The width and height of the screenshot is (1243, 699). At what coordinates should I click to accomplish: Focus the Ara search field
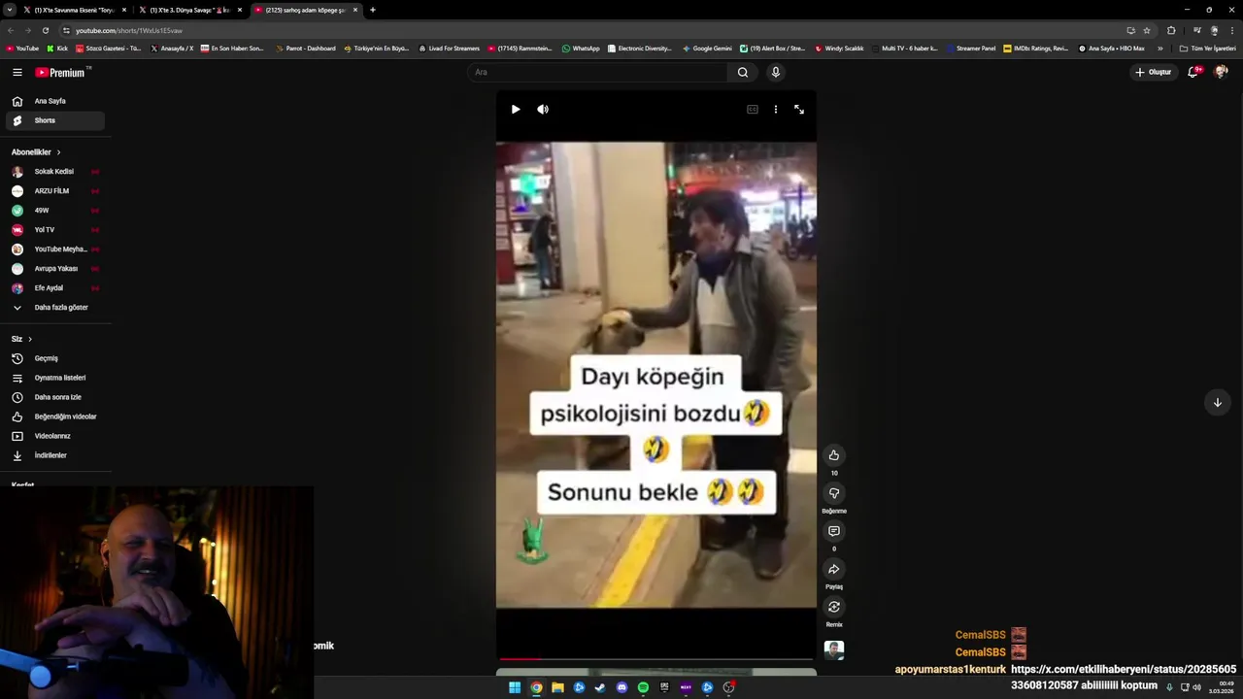tap(597, 72)
